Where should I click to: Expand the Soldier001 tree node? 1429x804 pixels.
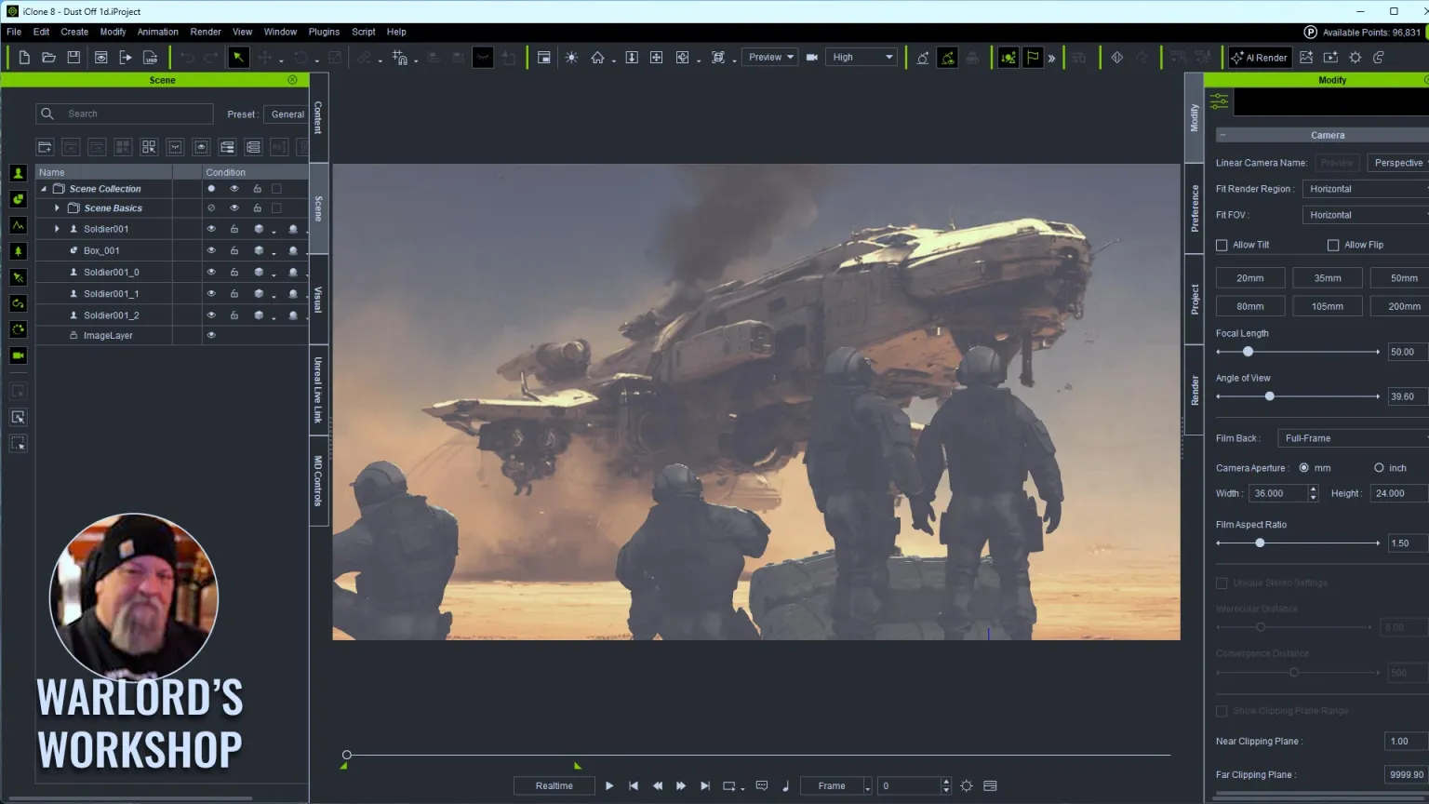point(57,229)
